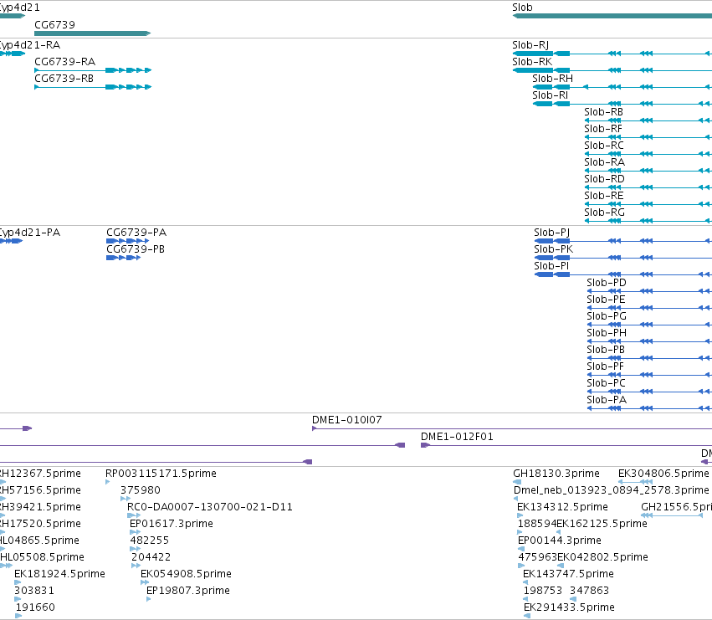Select the EK042802.5prime EST
This screenshot has width=712, height=620.
(561, 566)
